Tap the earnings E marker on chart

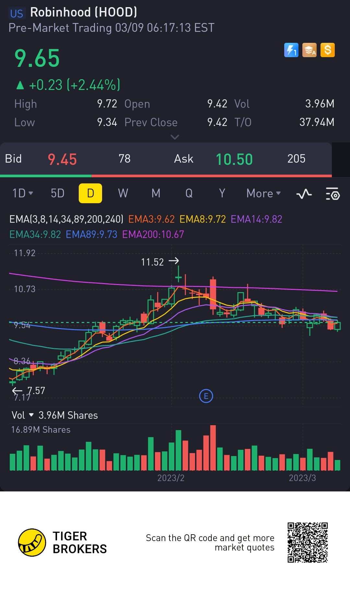[x=206, y=396]
